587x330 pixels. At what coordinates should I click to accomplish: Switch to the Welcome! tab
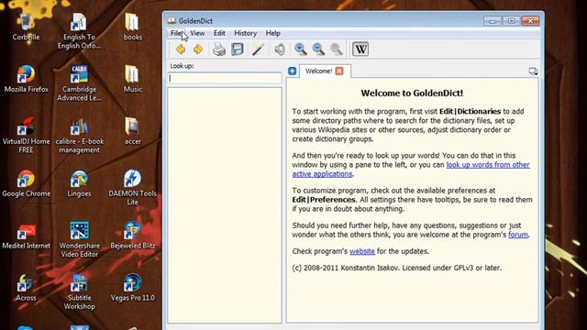coord(318,71)
